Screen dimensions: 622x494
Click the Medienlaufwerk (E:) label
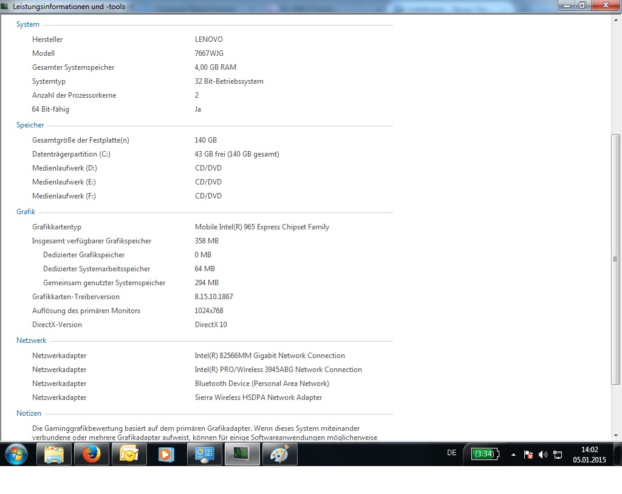[64, 182]
